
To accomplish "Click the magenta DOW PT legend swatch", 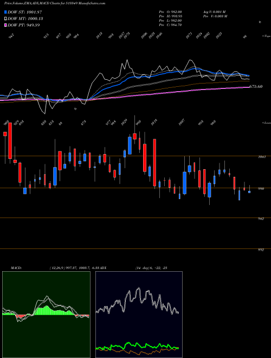I will tap(5, 25).
